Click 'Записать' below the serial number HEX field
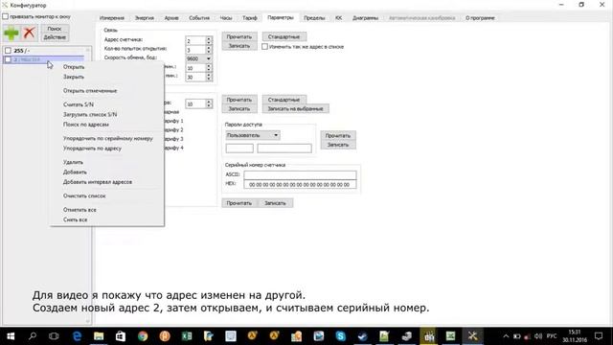Image resolution: width=613 pixels, height=345 pixels. 275,203
